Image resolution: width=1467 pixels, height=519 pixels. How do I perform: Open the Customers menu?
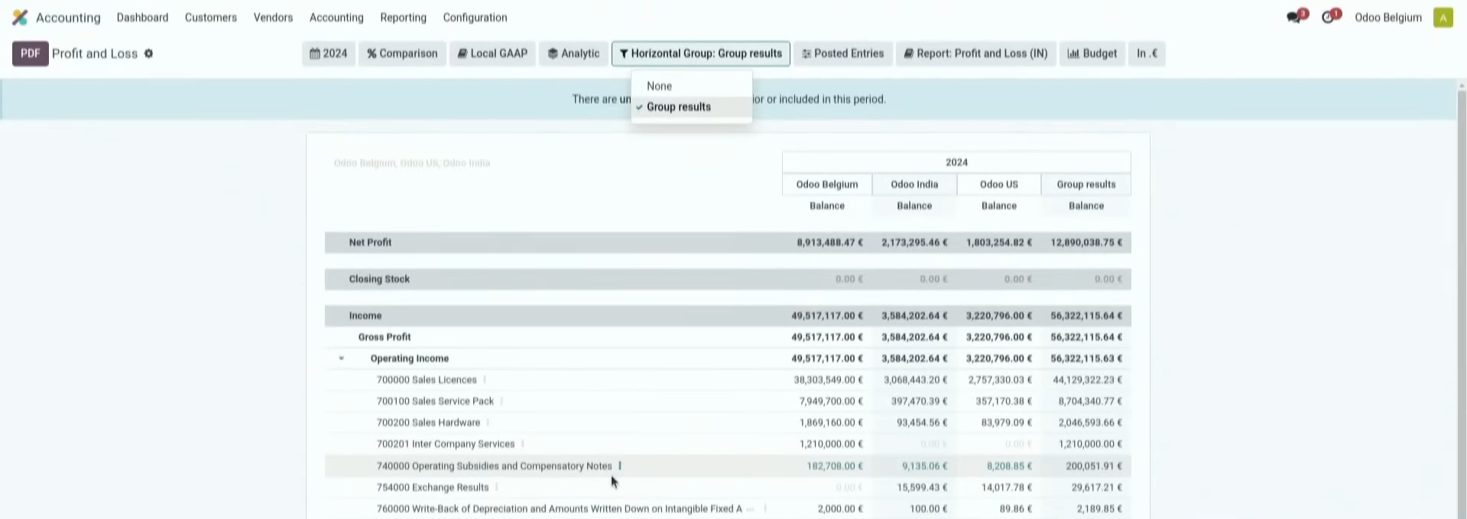pyautogui.click(x=210, y=17)
